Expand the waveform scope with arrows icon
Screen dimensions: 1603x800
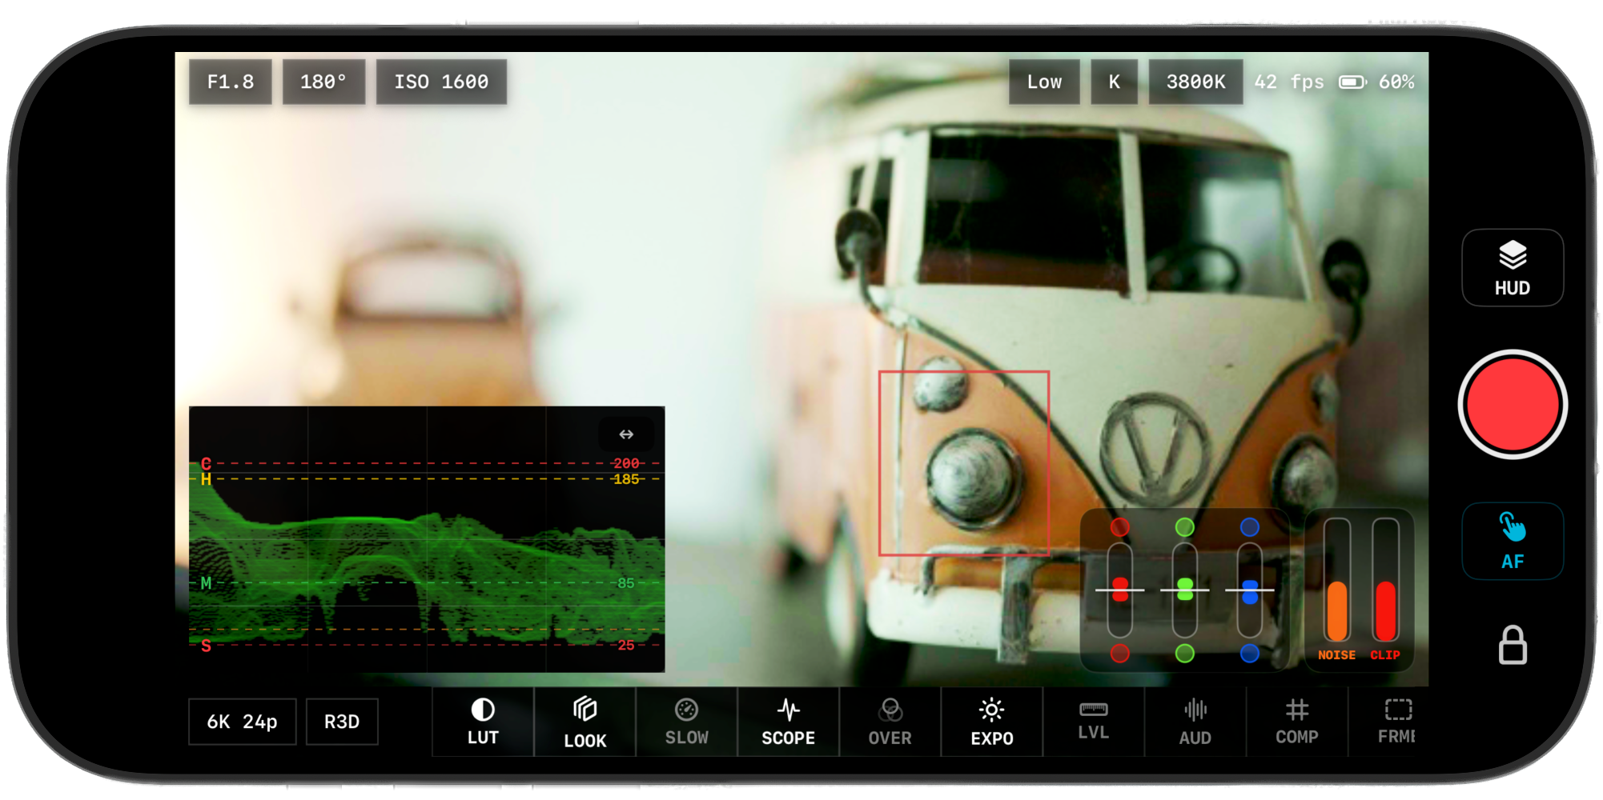point(626,434)
